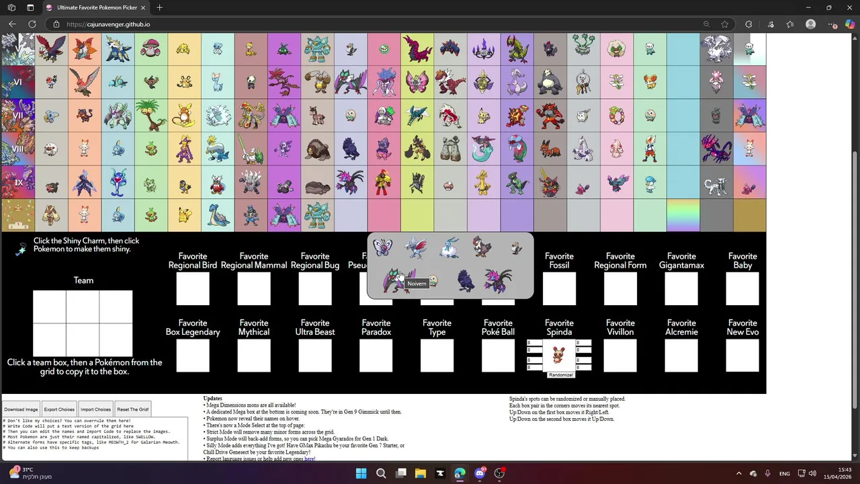Open a new browser tab
860x484 pixels.
(x=159, y=7)
